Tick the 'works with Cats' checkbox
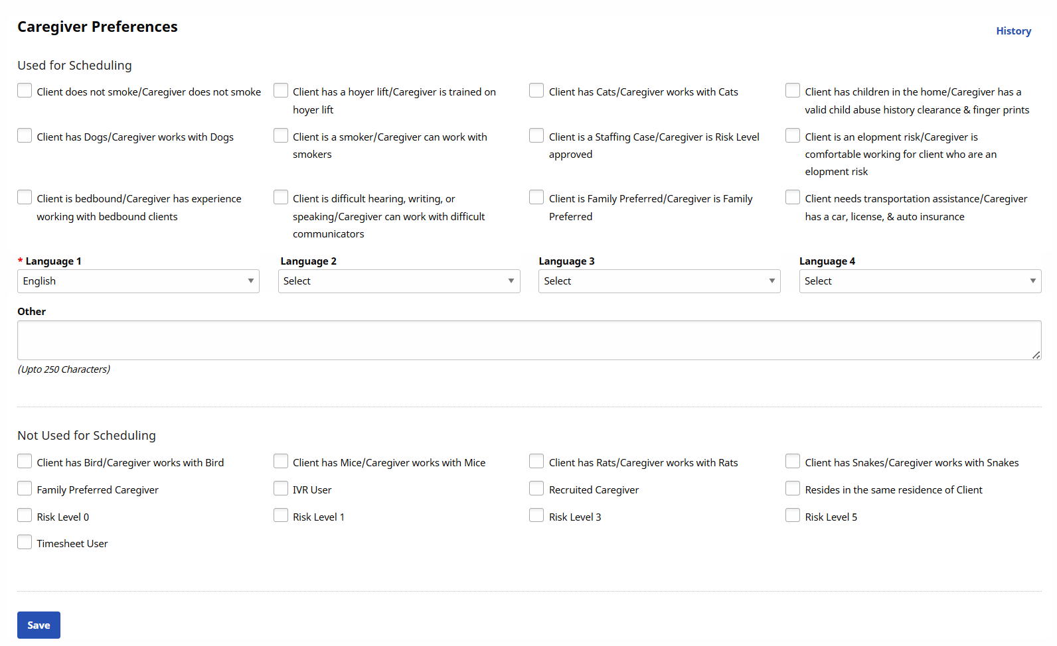 tap(536, 91)
